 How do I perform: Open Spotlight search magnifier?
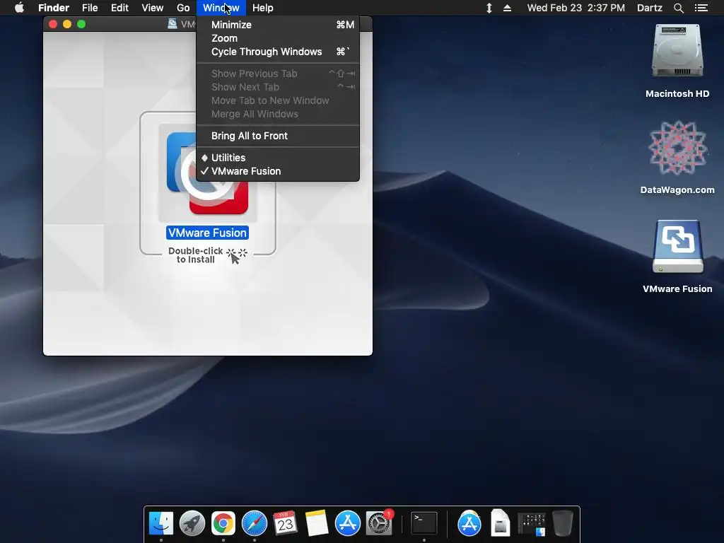point(678,8)
